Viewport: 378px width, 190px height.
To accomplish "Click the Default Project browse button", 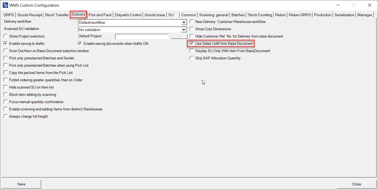I will click(179, 36).
